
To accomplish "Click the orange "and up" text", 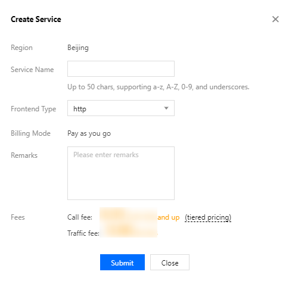I will [x=169, y=217].
